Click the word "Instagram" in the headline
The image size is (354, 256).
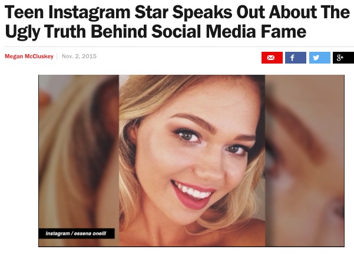pos(89,13)
